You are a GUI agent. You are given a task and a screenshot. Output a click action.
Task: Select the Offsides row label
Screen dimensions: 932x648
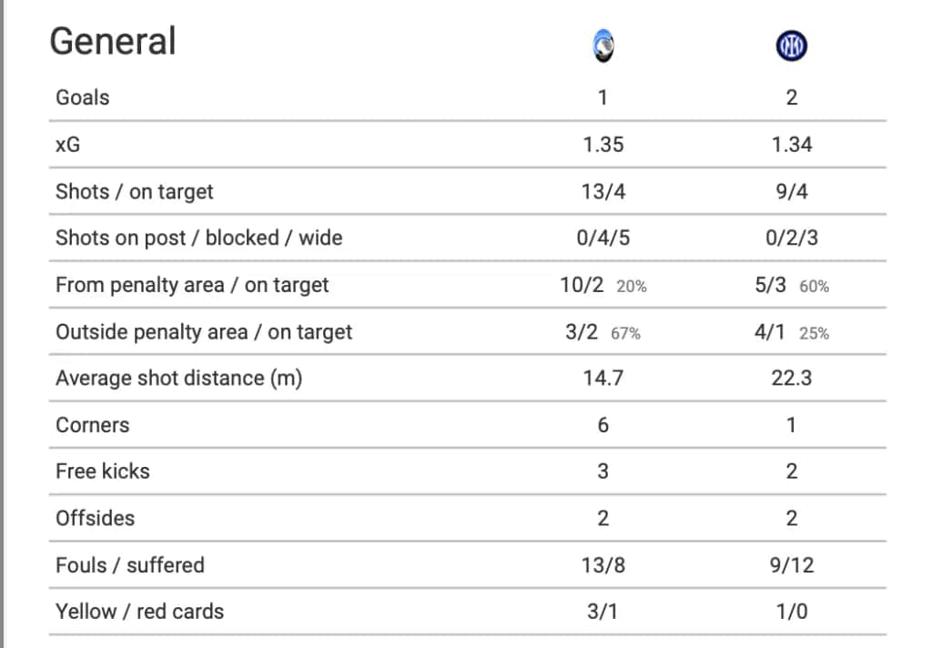[95, 518]
